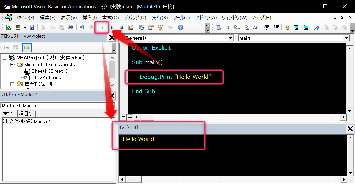Open the デバッグ(D) menu
Viewport: 355px width, 184px height.
(135, 17)
